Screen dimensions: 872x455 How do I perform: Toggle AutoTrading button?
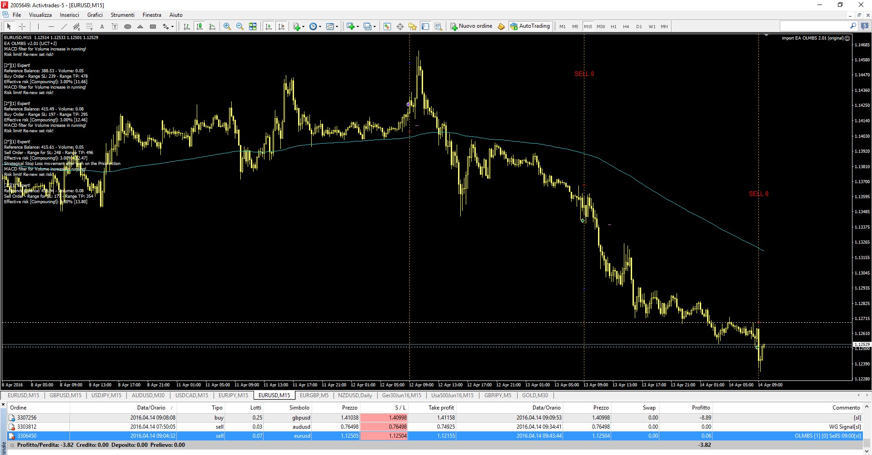(x=530, y=26)
